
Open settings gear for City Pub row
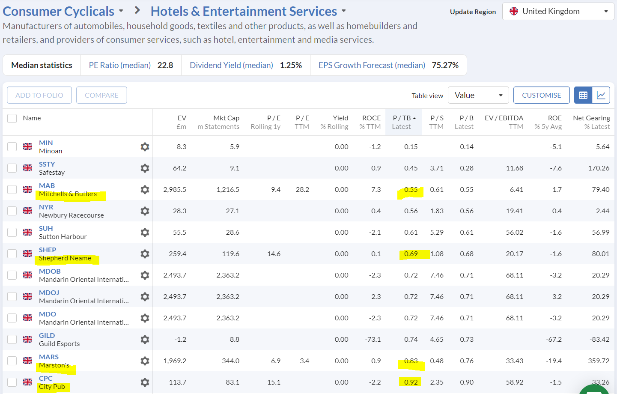coord(145,382)
